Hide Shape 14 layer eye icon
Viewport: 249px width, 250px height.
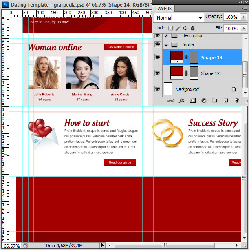pyautogui.click(x=157, y=57)
